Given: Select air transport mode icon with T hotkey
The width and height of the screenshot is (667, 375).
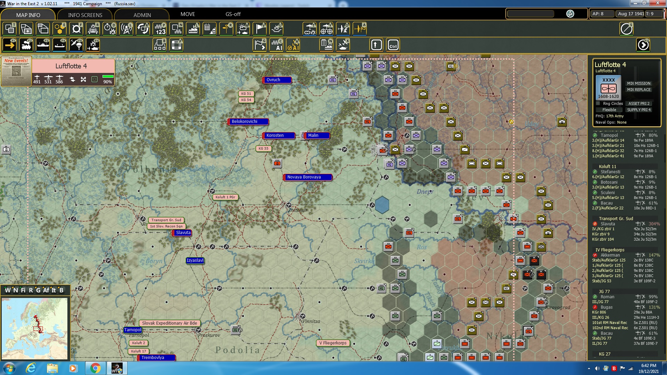Looking at the screenshot, I should coord(310,29).
